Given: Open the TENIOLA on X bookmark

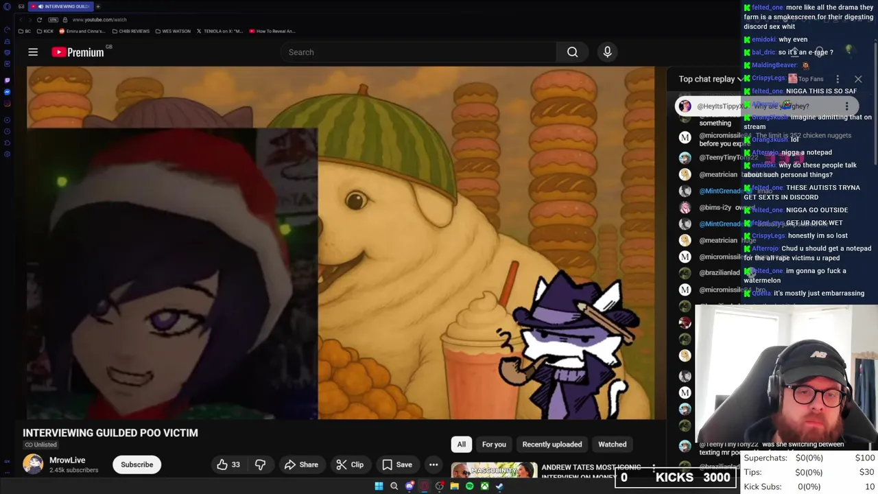Looking at the screenshot, I should [x=219, y=31].
